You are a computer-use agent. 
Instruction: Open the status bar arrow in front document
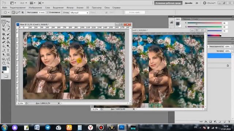pos(59,103)
